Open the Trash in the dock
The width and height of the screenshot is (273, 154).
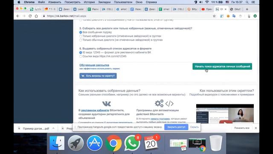point(216,143)
